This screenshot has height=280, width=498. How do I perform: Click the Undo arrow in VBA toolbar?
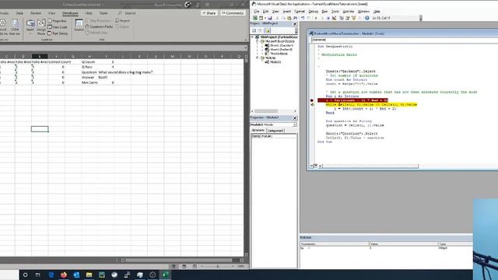(303, 18)
